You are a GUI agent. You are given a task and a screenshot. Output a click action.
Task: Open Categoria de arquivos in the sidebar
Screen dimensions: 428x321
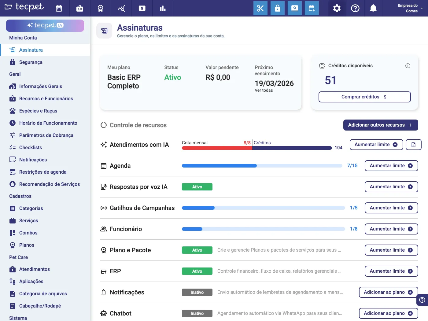point(45,293)
